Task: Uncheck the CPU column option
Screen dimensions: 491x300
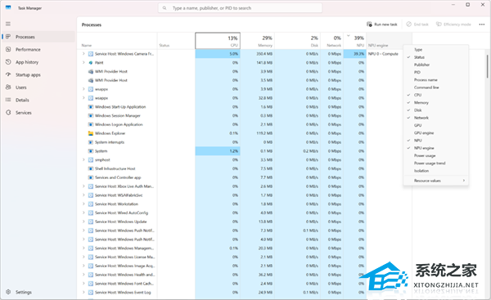Action: coord(436,95)
